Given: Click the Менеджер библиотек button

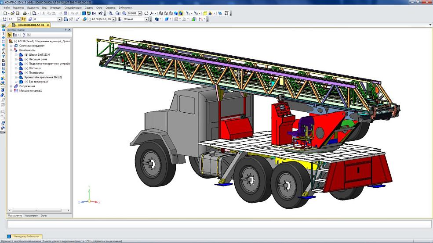Looking at the screenshot, I should click(25, 236).
